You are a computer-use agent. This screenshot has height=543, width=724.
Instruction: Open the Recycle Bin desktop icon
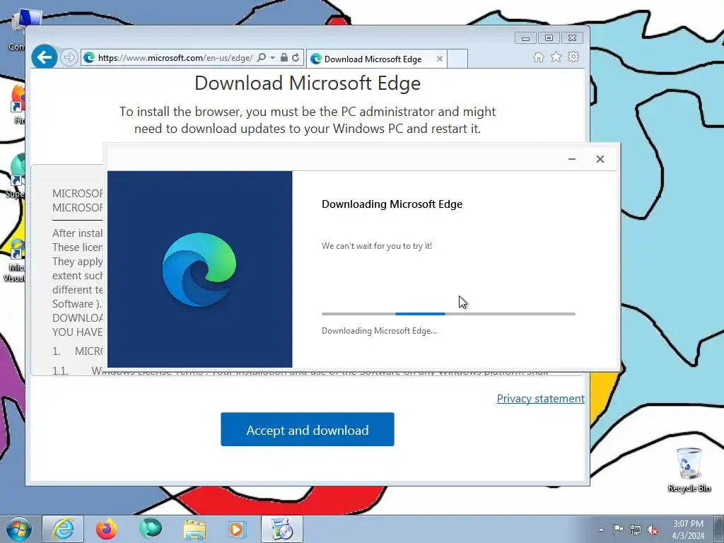(x=689, y=469)
